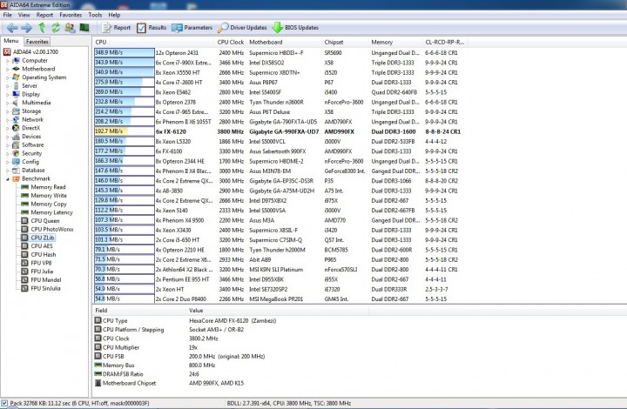Select the FPU VP8 benchmark
This screenshot has height=409, width=627.
(41, 263)
